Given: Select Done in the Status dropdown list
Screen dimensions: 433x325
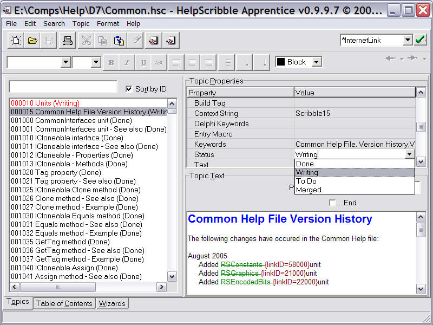Looking at the screenshot, I should click(x=305, y=164).
